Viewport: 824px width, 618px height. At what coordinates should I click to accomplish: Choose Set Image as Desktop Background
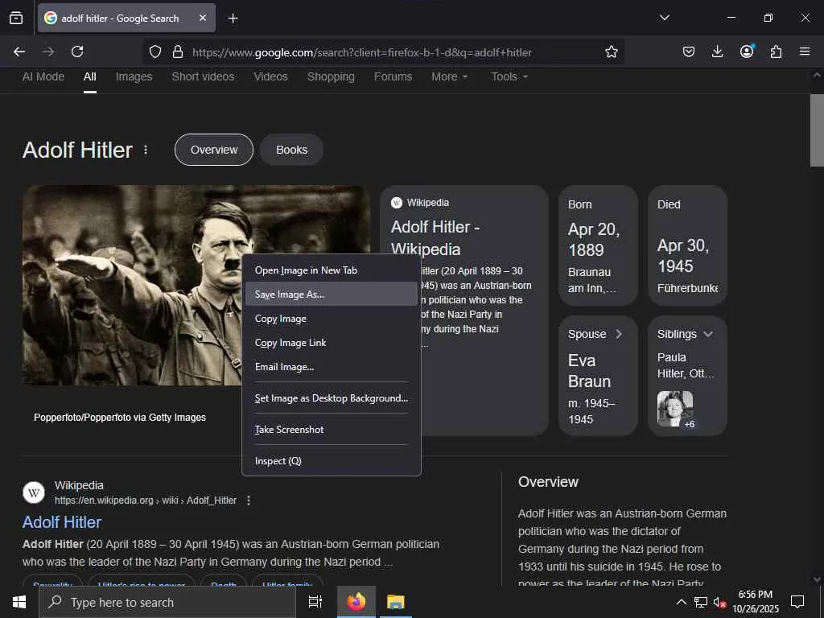331,398
